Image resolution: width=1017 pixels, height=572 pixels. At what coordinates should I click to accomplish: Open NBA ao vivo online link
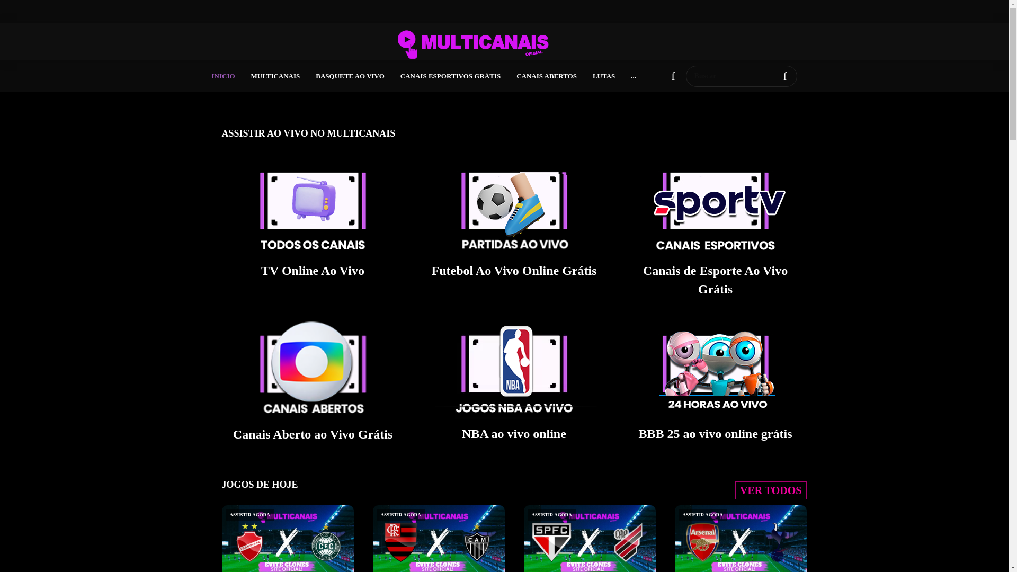click(x=514, y=434)
